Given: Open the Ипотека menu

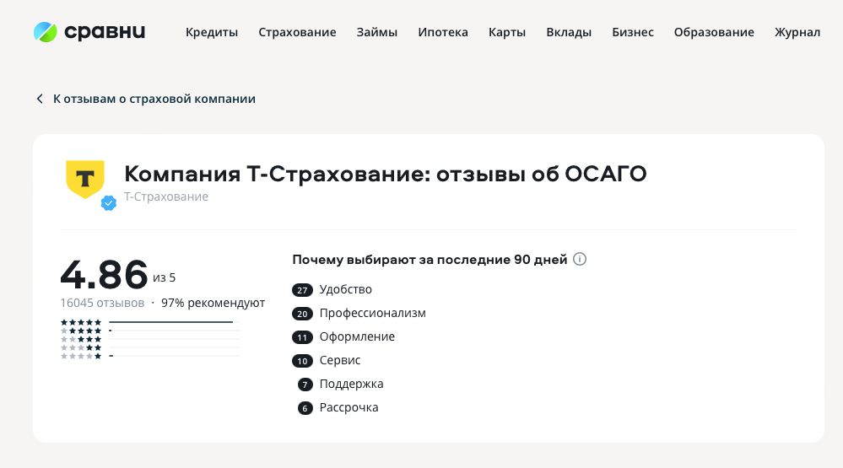Looking at the screenshot, I should tap(443, 32).
